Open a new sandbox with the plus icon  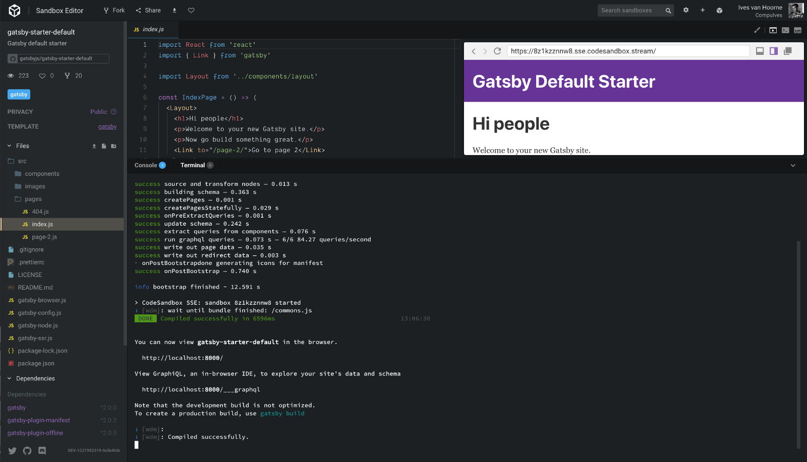pos(703,10)
